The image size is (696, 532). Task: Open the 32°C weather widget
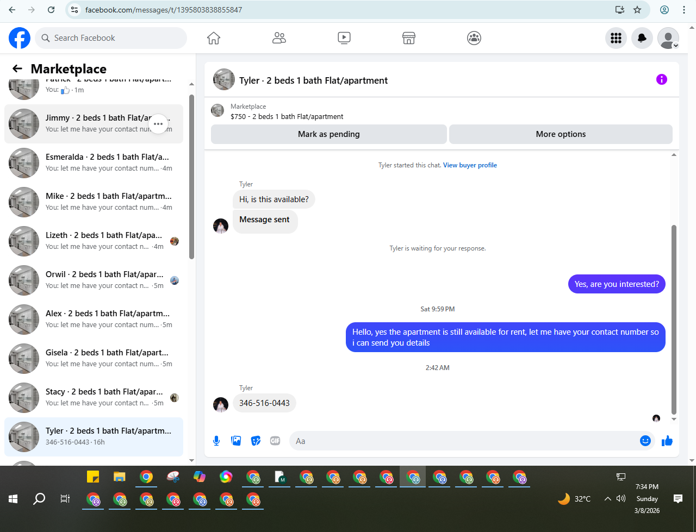tap(574, 499)
